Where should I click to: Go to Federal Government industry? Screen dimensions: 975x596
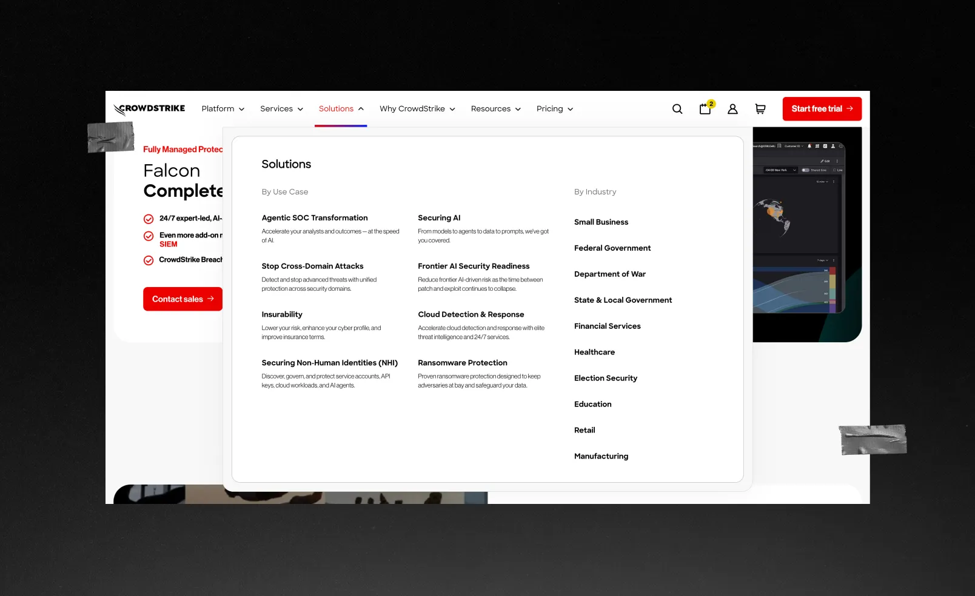[612, 248]
